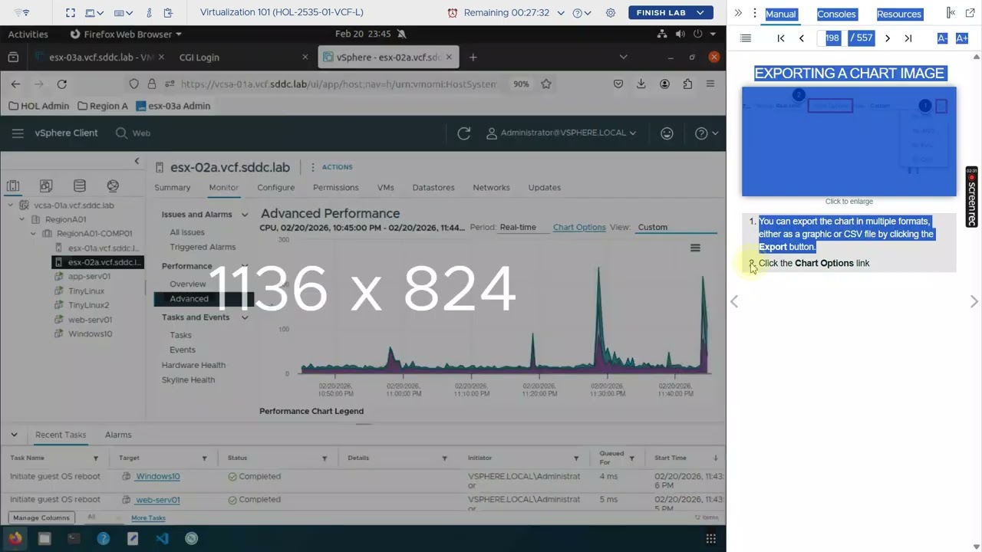982x552 pixels.
Task: Collapse the vcsa-01a.vcf.sddc.lab tree node
Action: point(11,205)
